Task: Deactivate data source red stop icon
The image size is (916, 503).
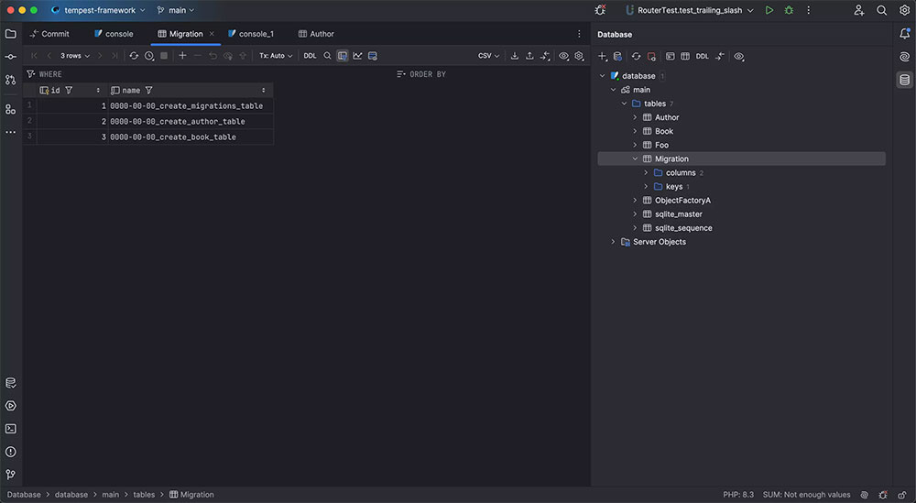Action: pyautogui.click(x=651, y=56)
